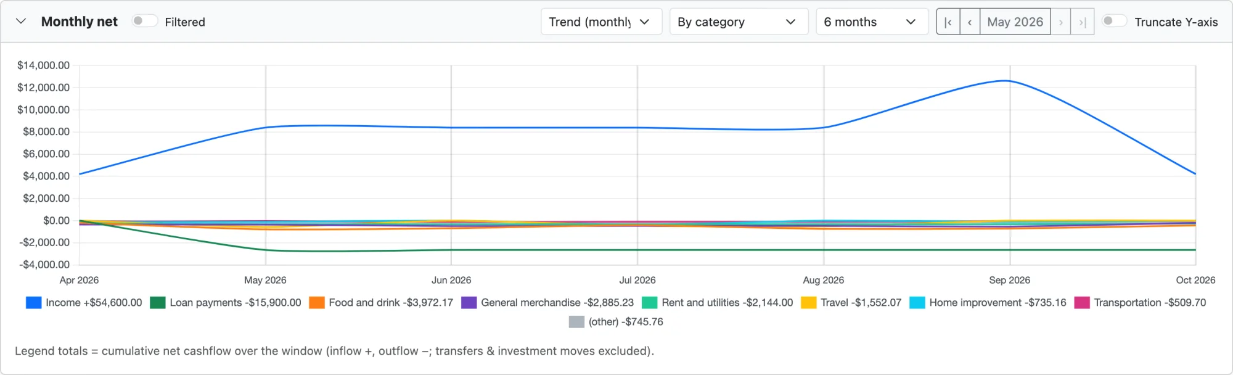
Task: Click the pink Transportation legend swatch
Action: 1082,303
